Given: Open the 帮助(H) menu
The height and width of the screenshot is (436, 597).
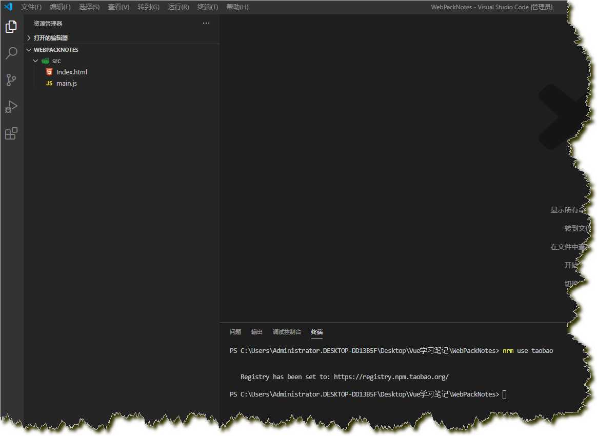Looking at the screenshot, I should coord(237,7).
